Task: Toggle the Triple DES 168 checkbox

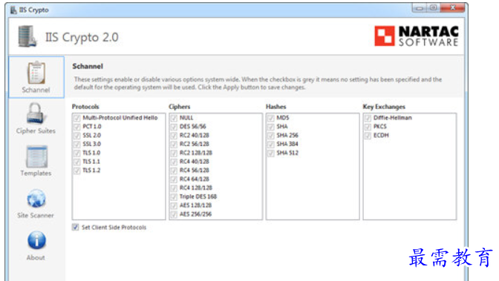Action: click(174, 196)
